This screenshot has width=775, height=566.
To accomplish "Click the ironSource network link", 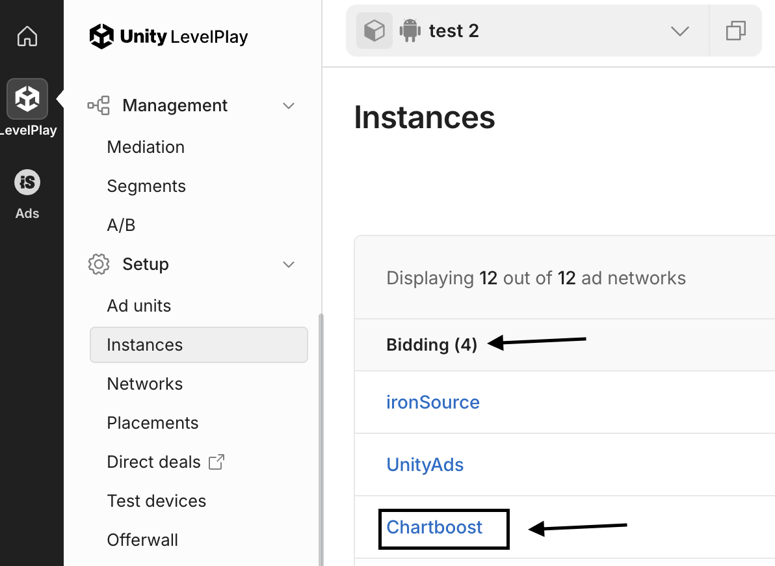I will click(433, 402).
